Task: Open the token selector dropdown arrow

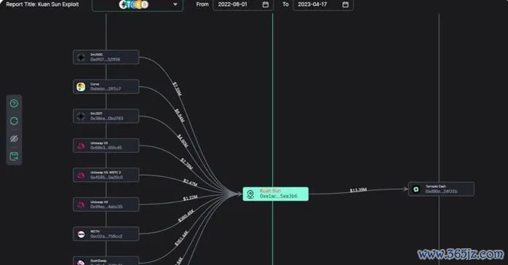Action: coord(175,4)
